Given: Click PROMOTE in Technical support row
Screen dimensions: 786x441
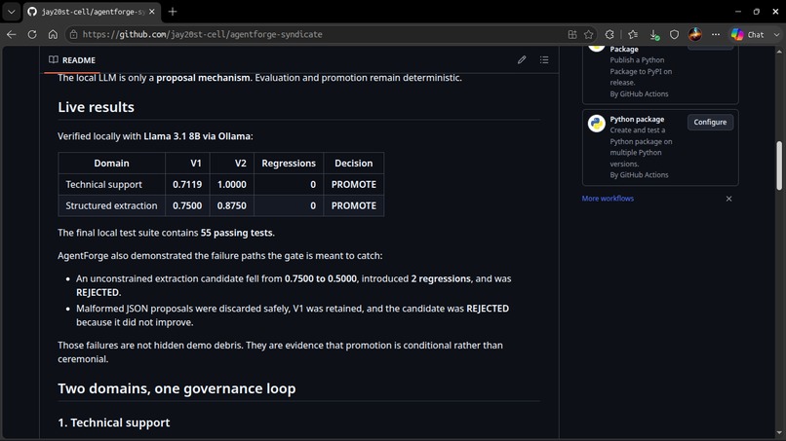Looking at the screenshot, I should 353,185.
